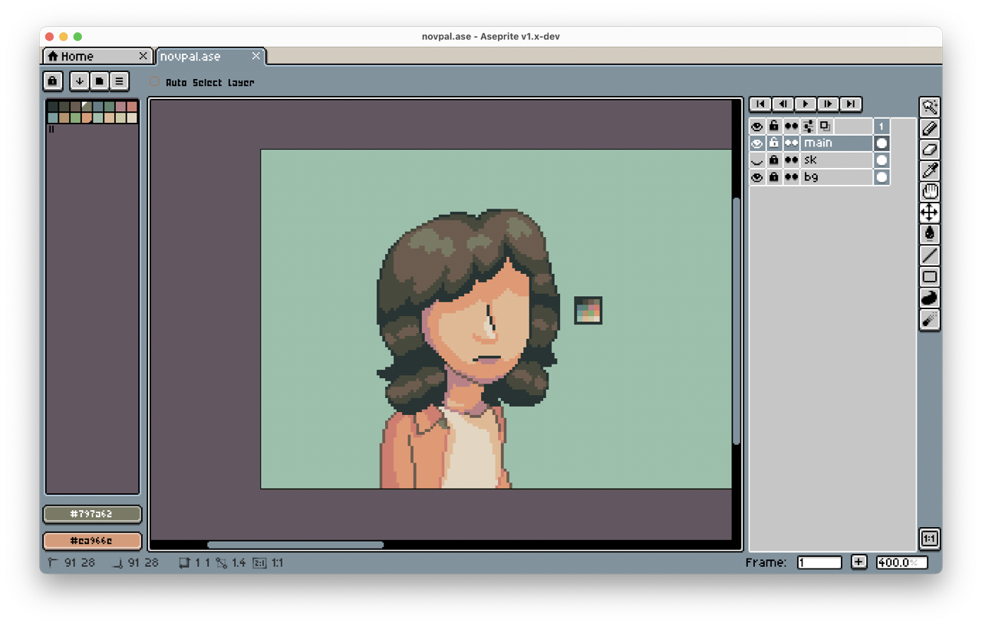
Task: Pick the pink swatch in top palette row
Action: click(120, 107)
